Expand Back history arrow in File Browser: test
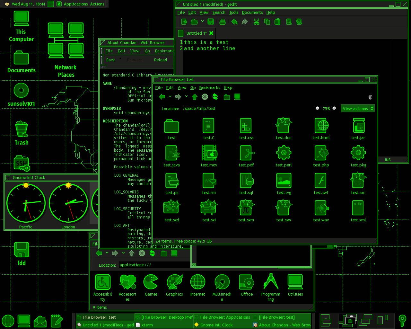Viewport: 411px width, 329px height. click(170, 96)
